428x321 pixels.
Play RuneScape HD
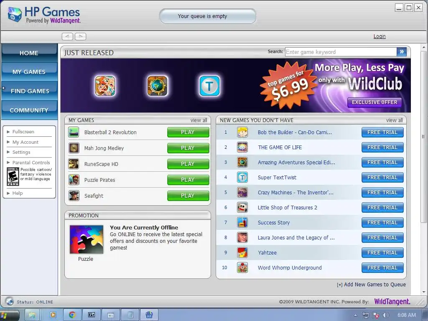(188, 164)
